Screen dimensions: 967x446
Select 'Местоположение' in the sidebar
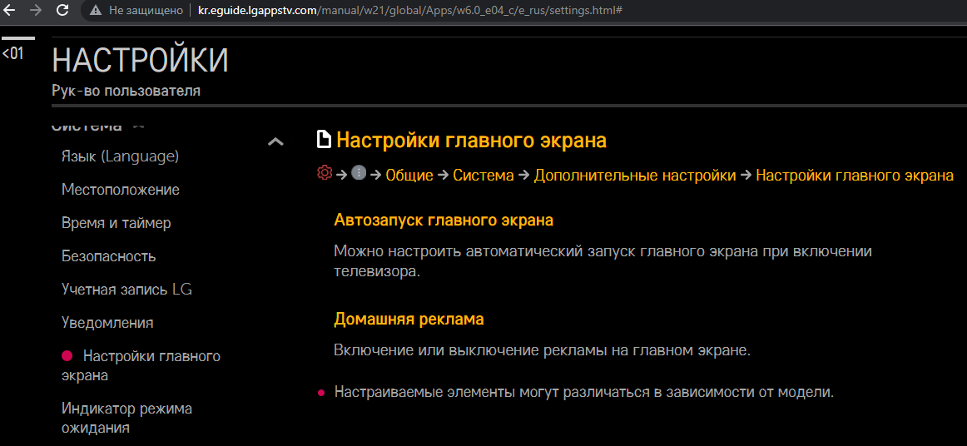pyautogui.click(x=120, y=190)
